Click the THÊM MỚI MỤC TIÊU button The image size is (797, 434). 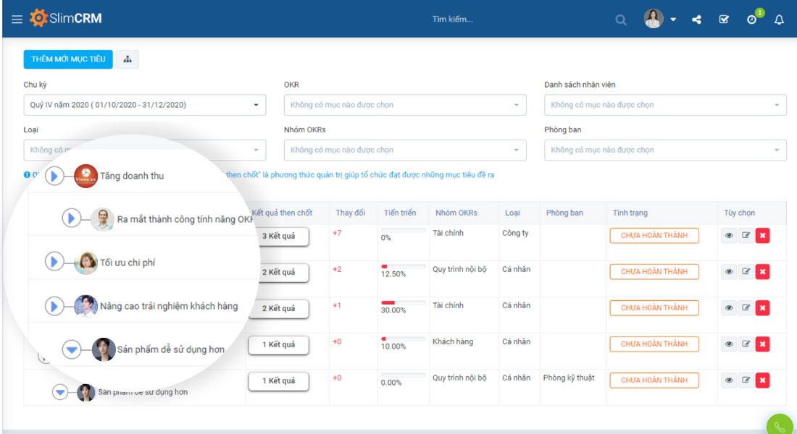(x=68, y=59)
